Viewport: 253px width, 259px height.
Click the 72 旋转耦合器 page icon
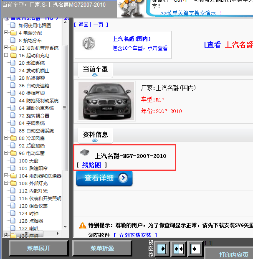(13, 115)
